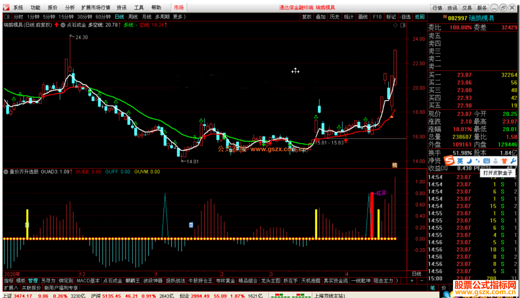Viewport: 520px width, 298px height.
Task: Click the 统计 statistics button
Action: pyautogui.click(x=349, y=17)
